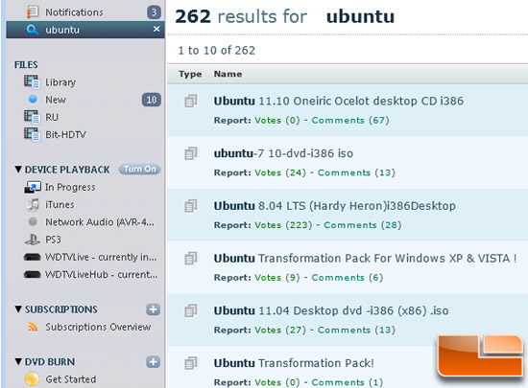This screenshot has width=528, height=388.
Task: Click type icon for Ubuntu Transformation Pack! row
Action: pyautogui.click(x=191, y=363)
